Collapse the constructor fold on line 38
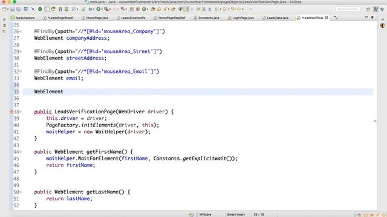The height and width of the screenshot is (217, 387). (21, 112)
